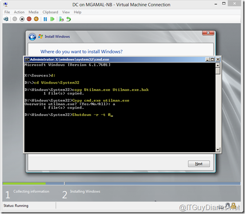Image resolution: width=245 pixels, height=214 pixels.
Task: Maximize the Virtual Machine Connection window
Action: coord(224,4)
